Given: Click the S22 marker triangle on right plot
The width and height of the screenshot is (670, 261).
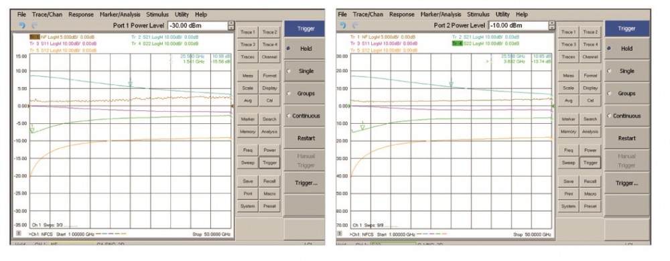Looking at the screenshot, I should (x=362, y=127).
